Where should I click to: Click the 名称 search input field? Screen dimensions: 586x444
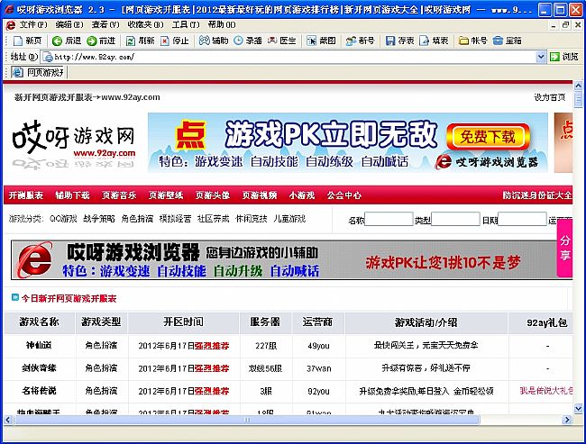pos(389,219)
